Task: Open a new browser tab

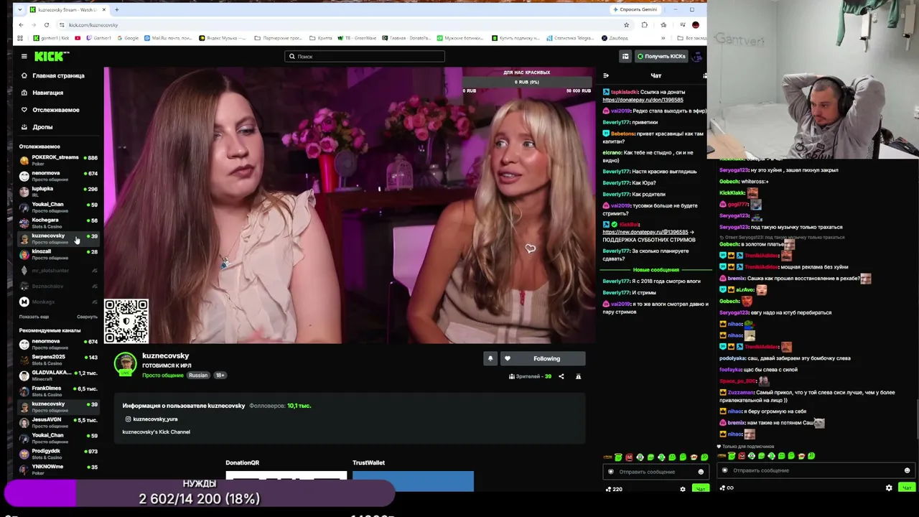Action: (x=117, y=9)
